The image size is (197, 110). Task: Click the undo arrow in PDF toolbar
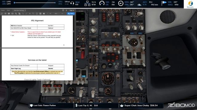tap(23, 13)
